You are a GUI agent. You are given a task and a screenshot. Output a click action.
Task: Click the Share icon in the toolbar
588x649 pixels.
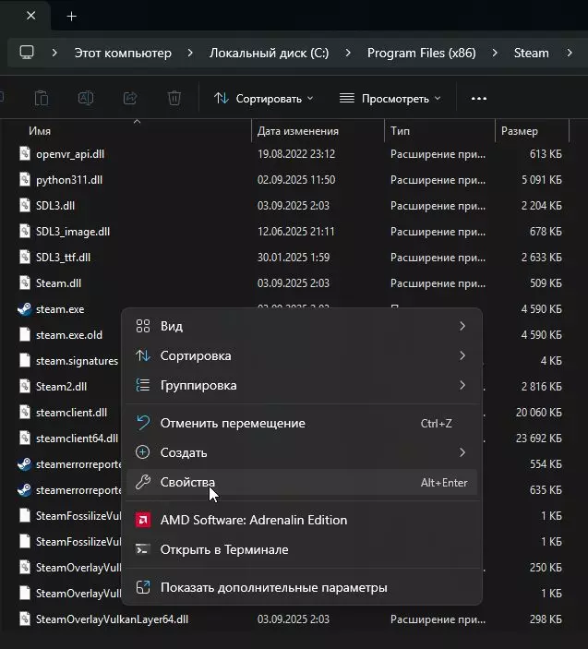[130, 98]
